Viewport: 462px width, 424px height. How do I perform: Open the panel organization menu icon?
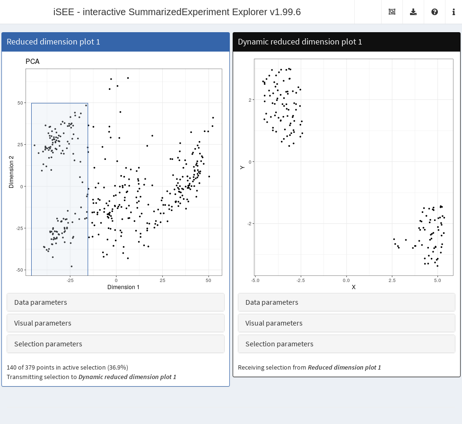pos(392,12)
